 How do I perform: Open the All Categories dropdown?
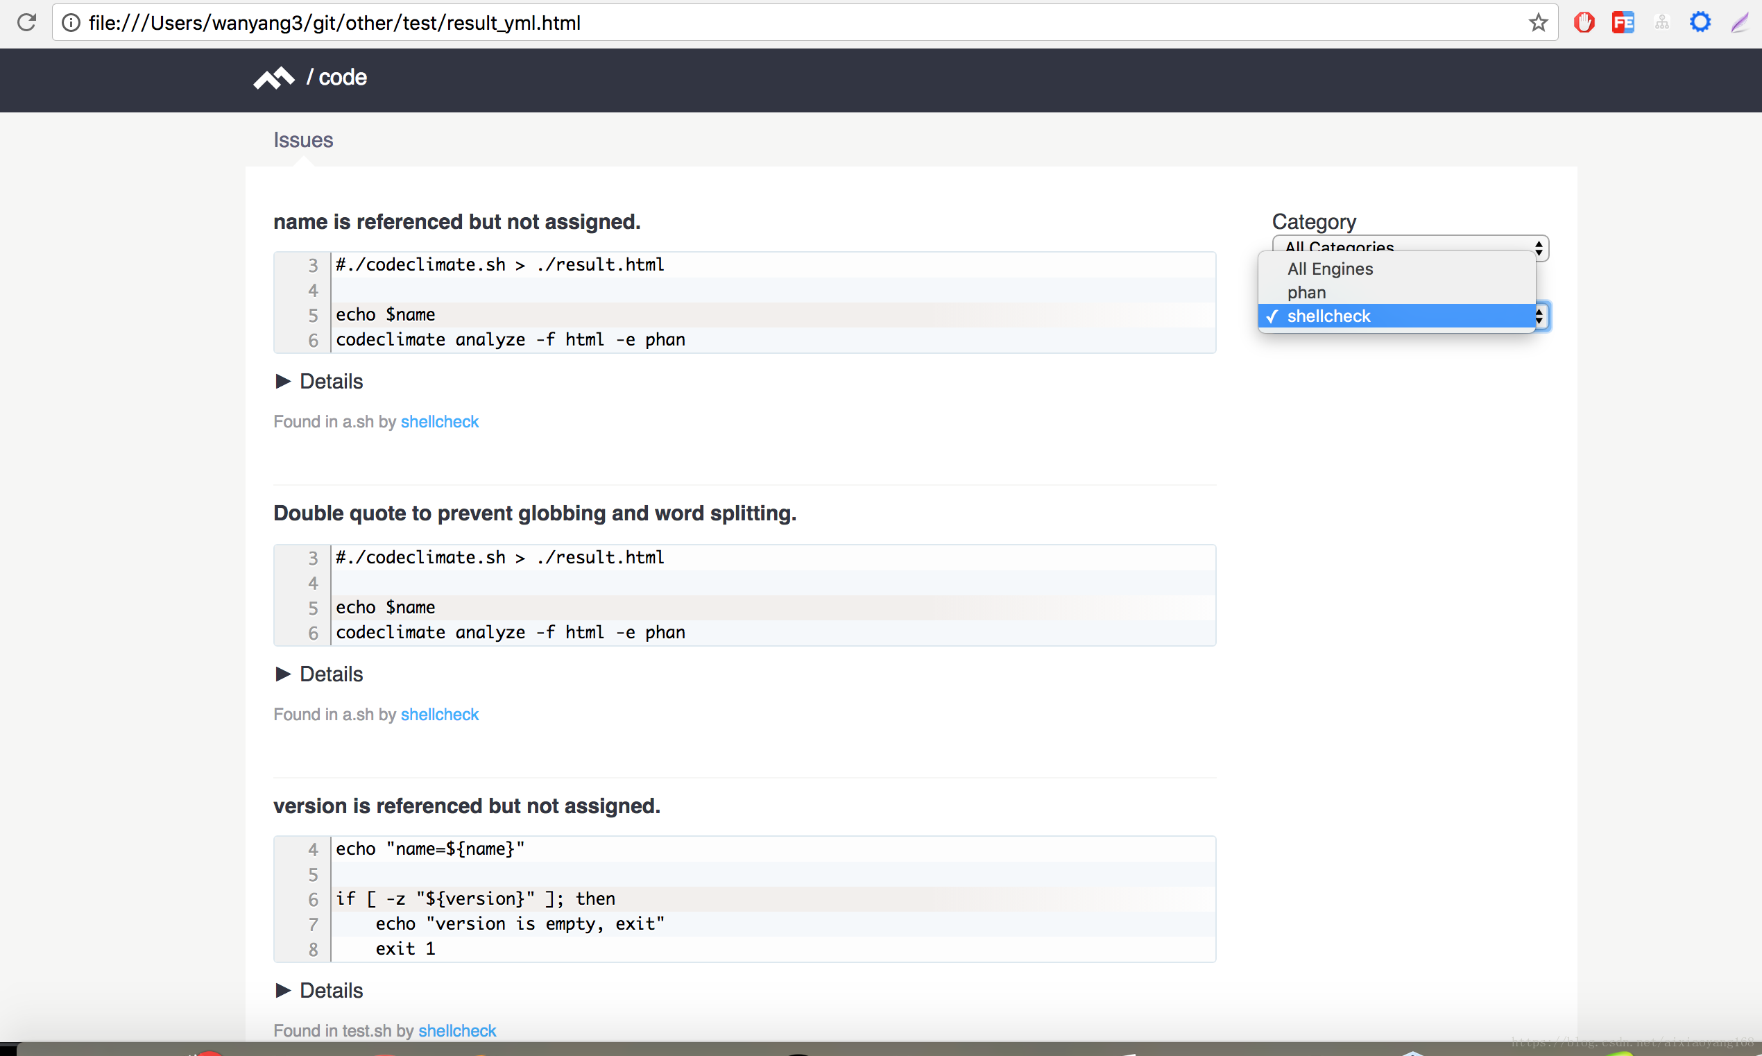pos(1409,247)
